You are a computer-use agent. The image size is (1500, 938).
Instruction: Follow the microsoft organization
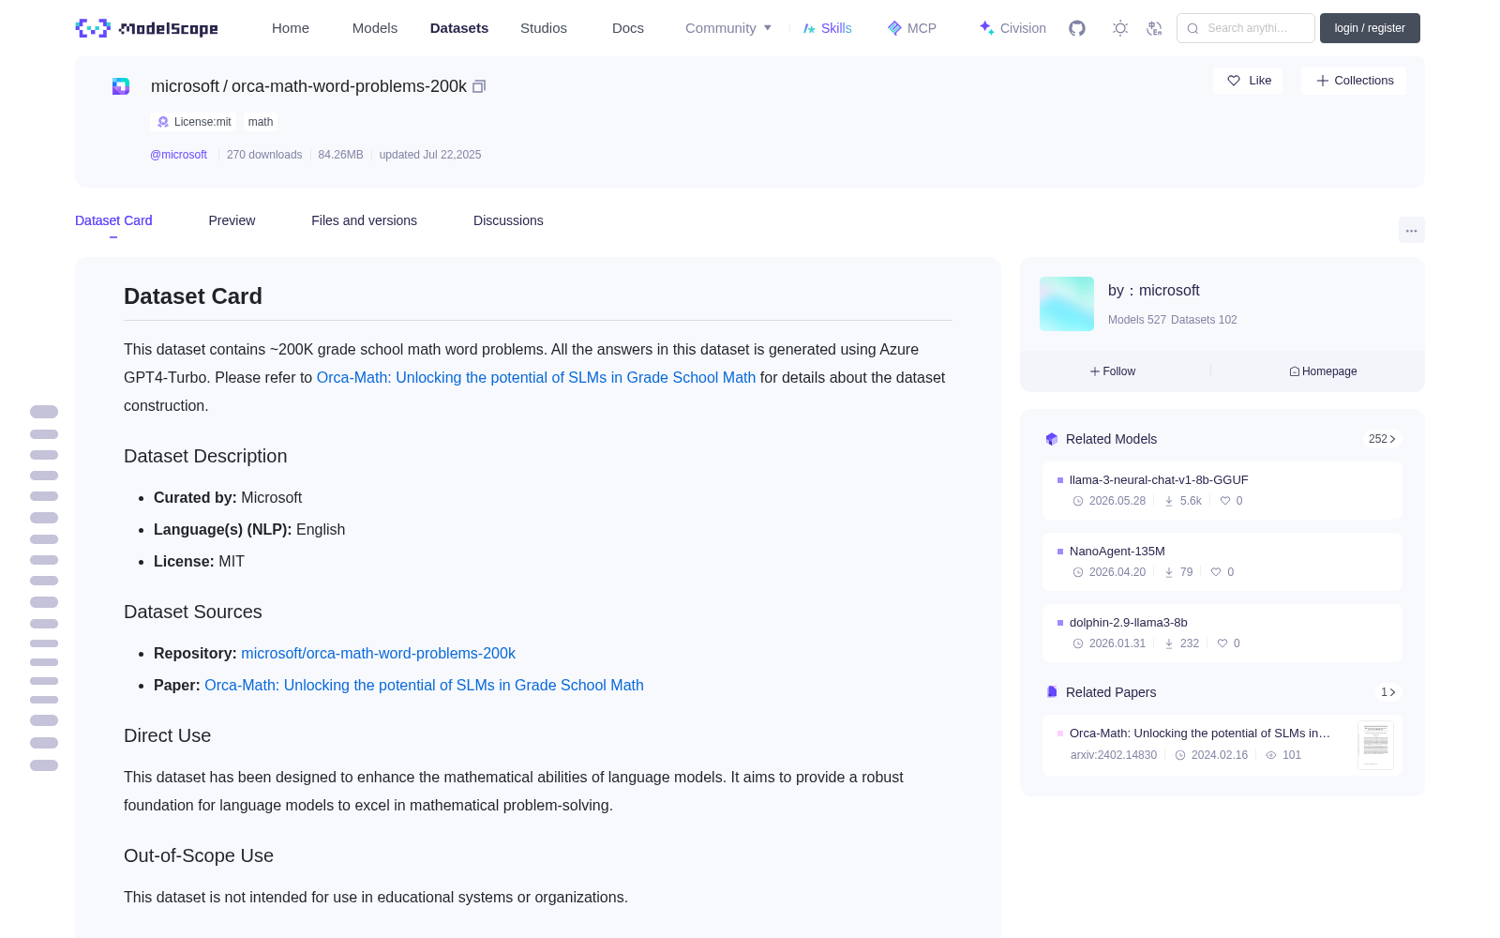point(1113,371)
